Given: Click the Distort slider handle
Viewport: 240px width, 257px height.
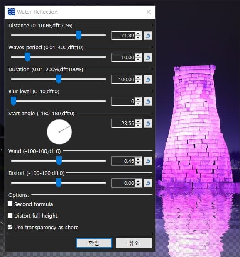Looking at the screenshot, I should point(59,182).
